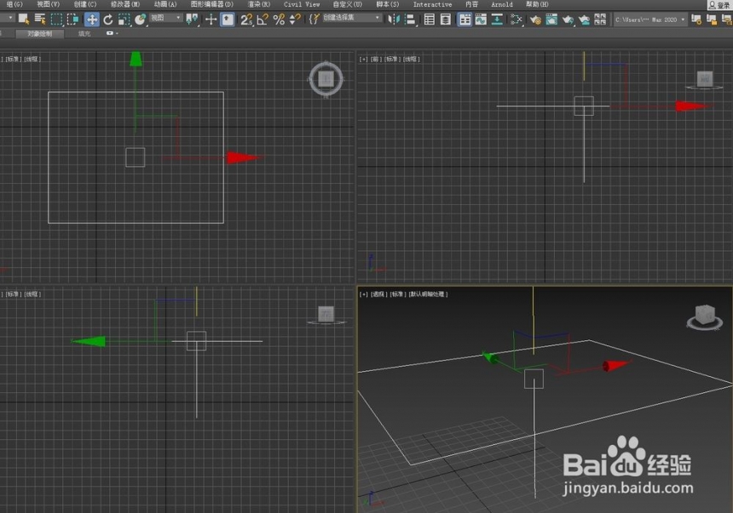Image resolution: width=733 pixels, height=513 pixels.
Task: Open the Schematic View icon
Action: [516, 20]
